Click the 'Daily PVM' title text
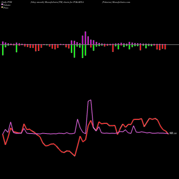The height and width of the screenshot is (179, 179). coord(7,2)
